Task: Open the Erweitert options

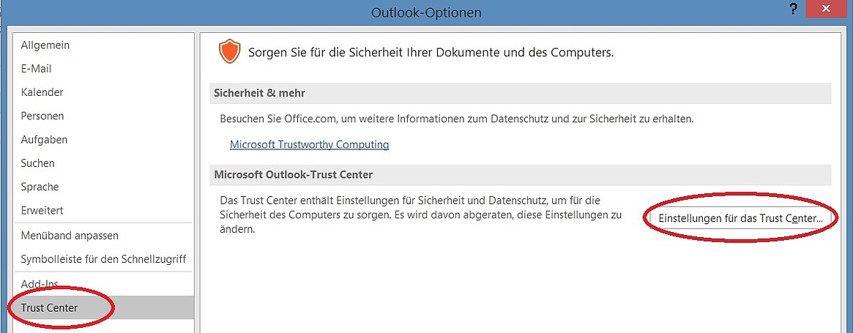Action: pyautogui.click(x=103, y=210)
